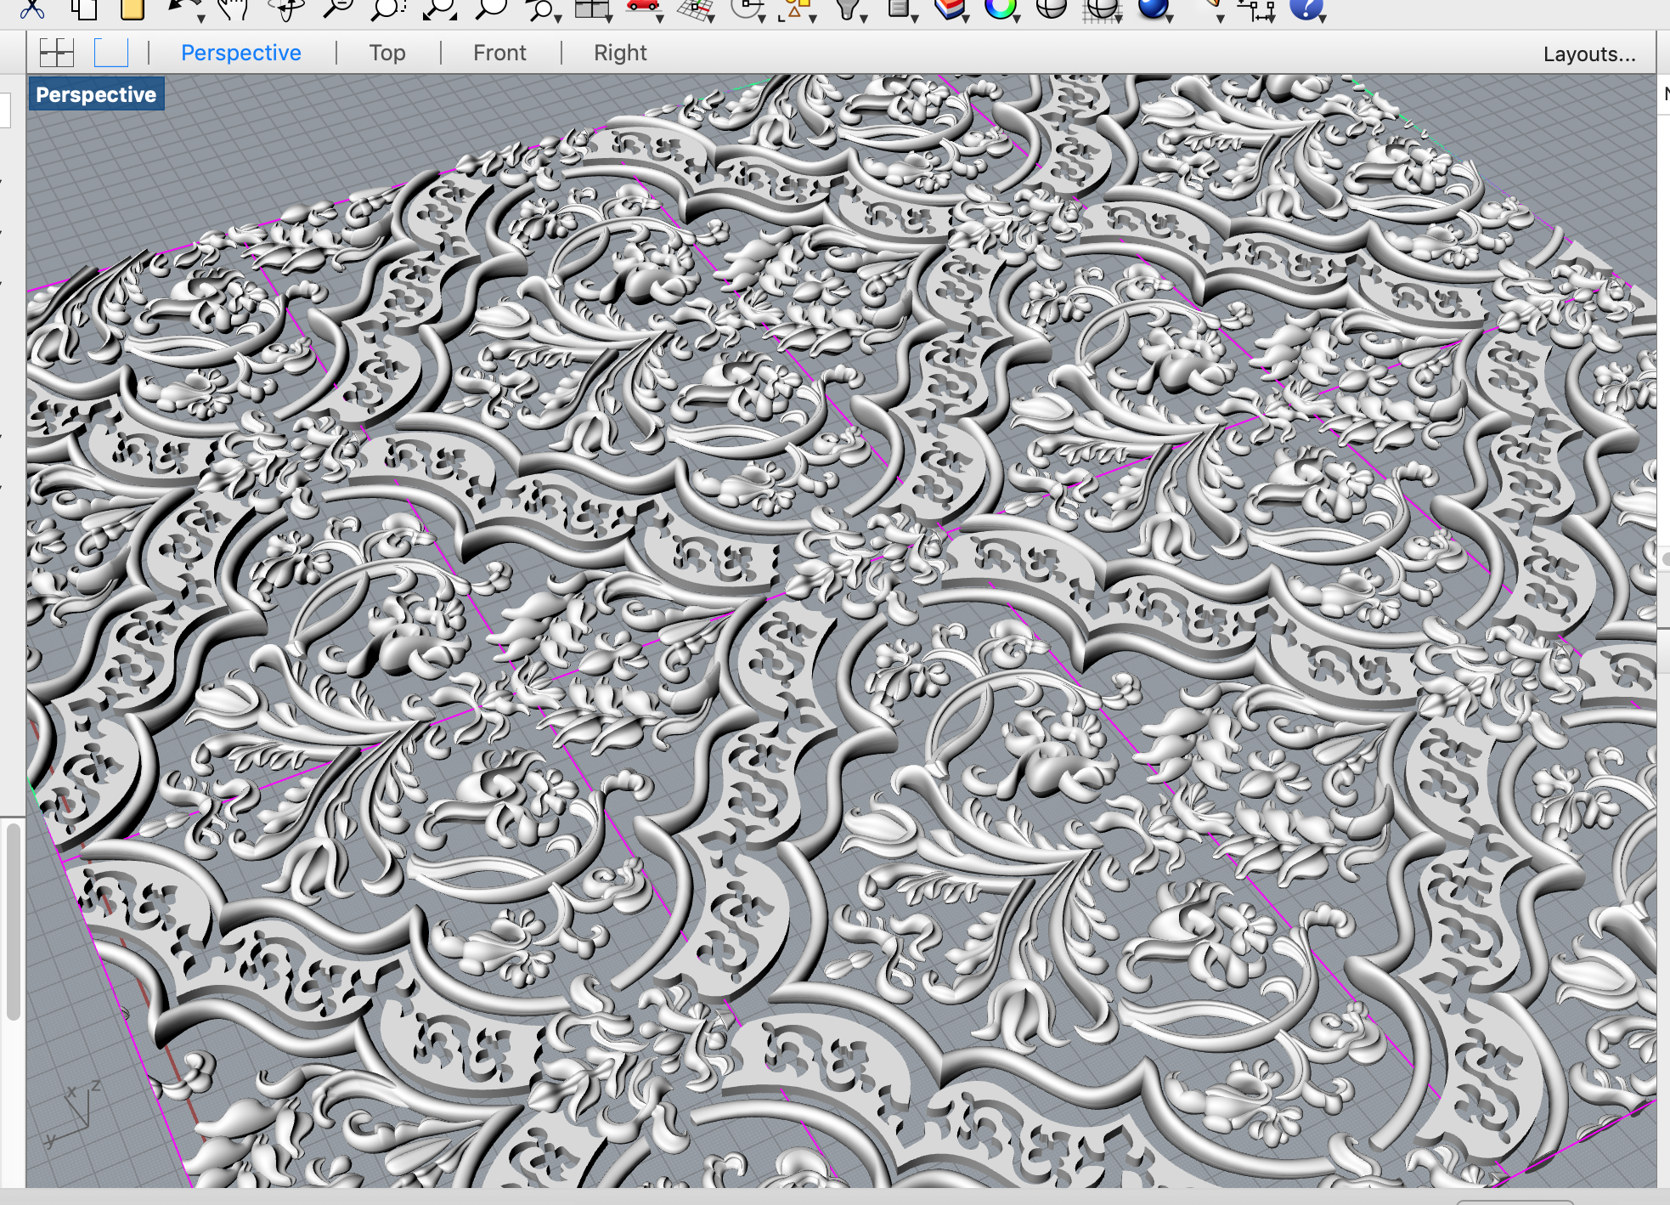Click the blue Help question mark icon
This screenshot has width=1670, height=1205.
tap(1306, 8)
